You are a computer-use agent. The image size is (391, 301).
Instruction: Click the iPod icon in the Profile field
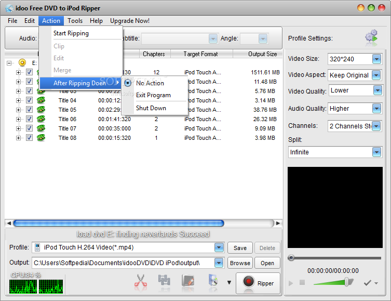coord(37,247)
